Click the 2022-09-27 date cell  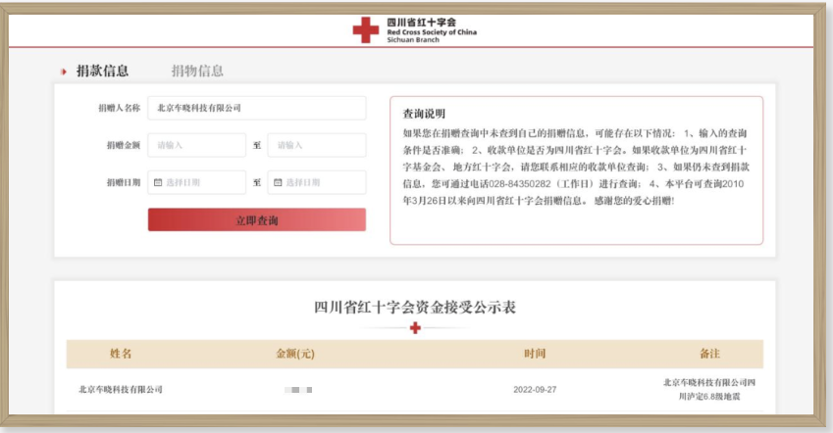(535, 390)
